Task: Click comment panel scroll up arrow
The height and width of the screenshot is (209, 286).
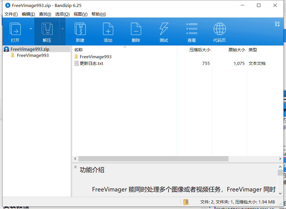Action: [x=280, y=167]
